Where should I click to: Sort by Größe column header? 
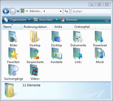point(63,27)
